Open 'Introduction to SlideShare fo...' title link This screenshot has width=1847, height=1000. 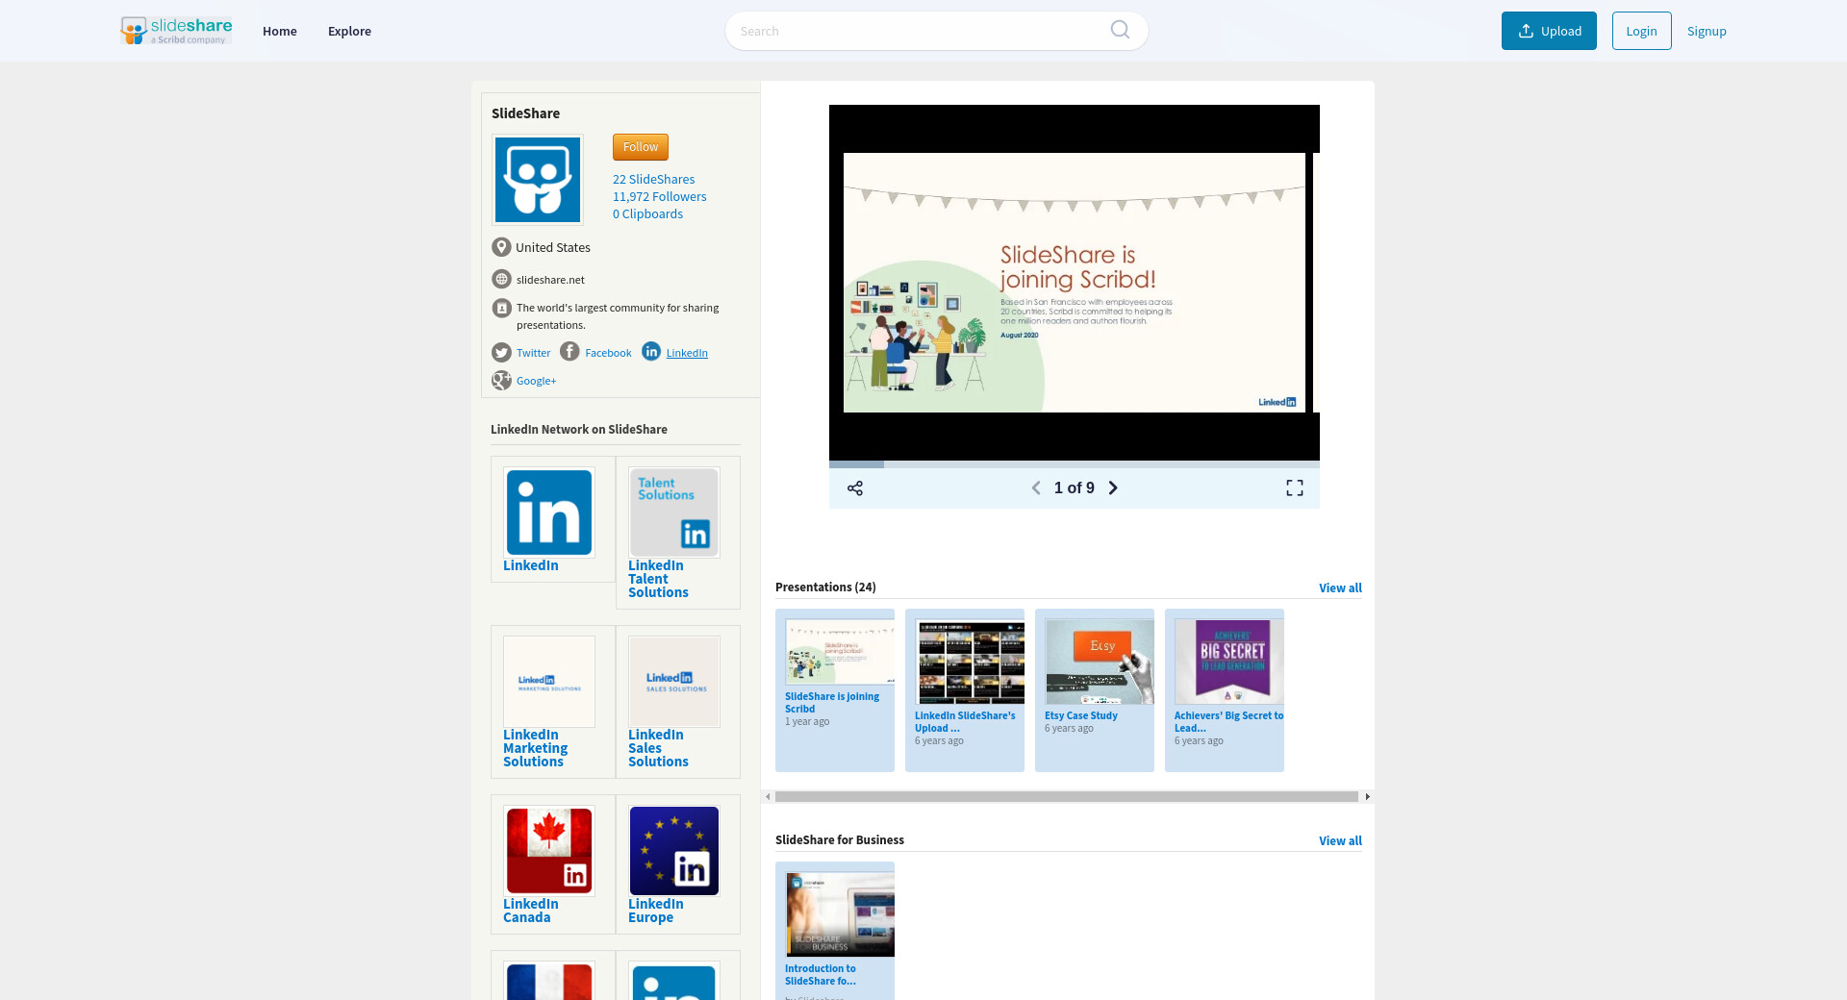[x=821, y=975]
